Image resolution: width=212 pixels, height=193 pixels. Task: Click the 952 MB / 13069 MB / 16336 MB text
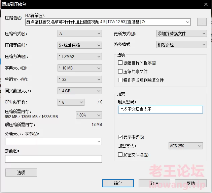[31, 117]
